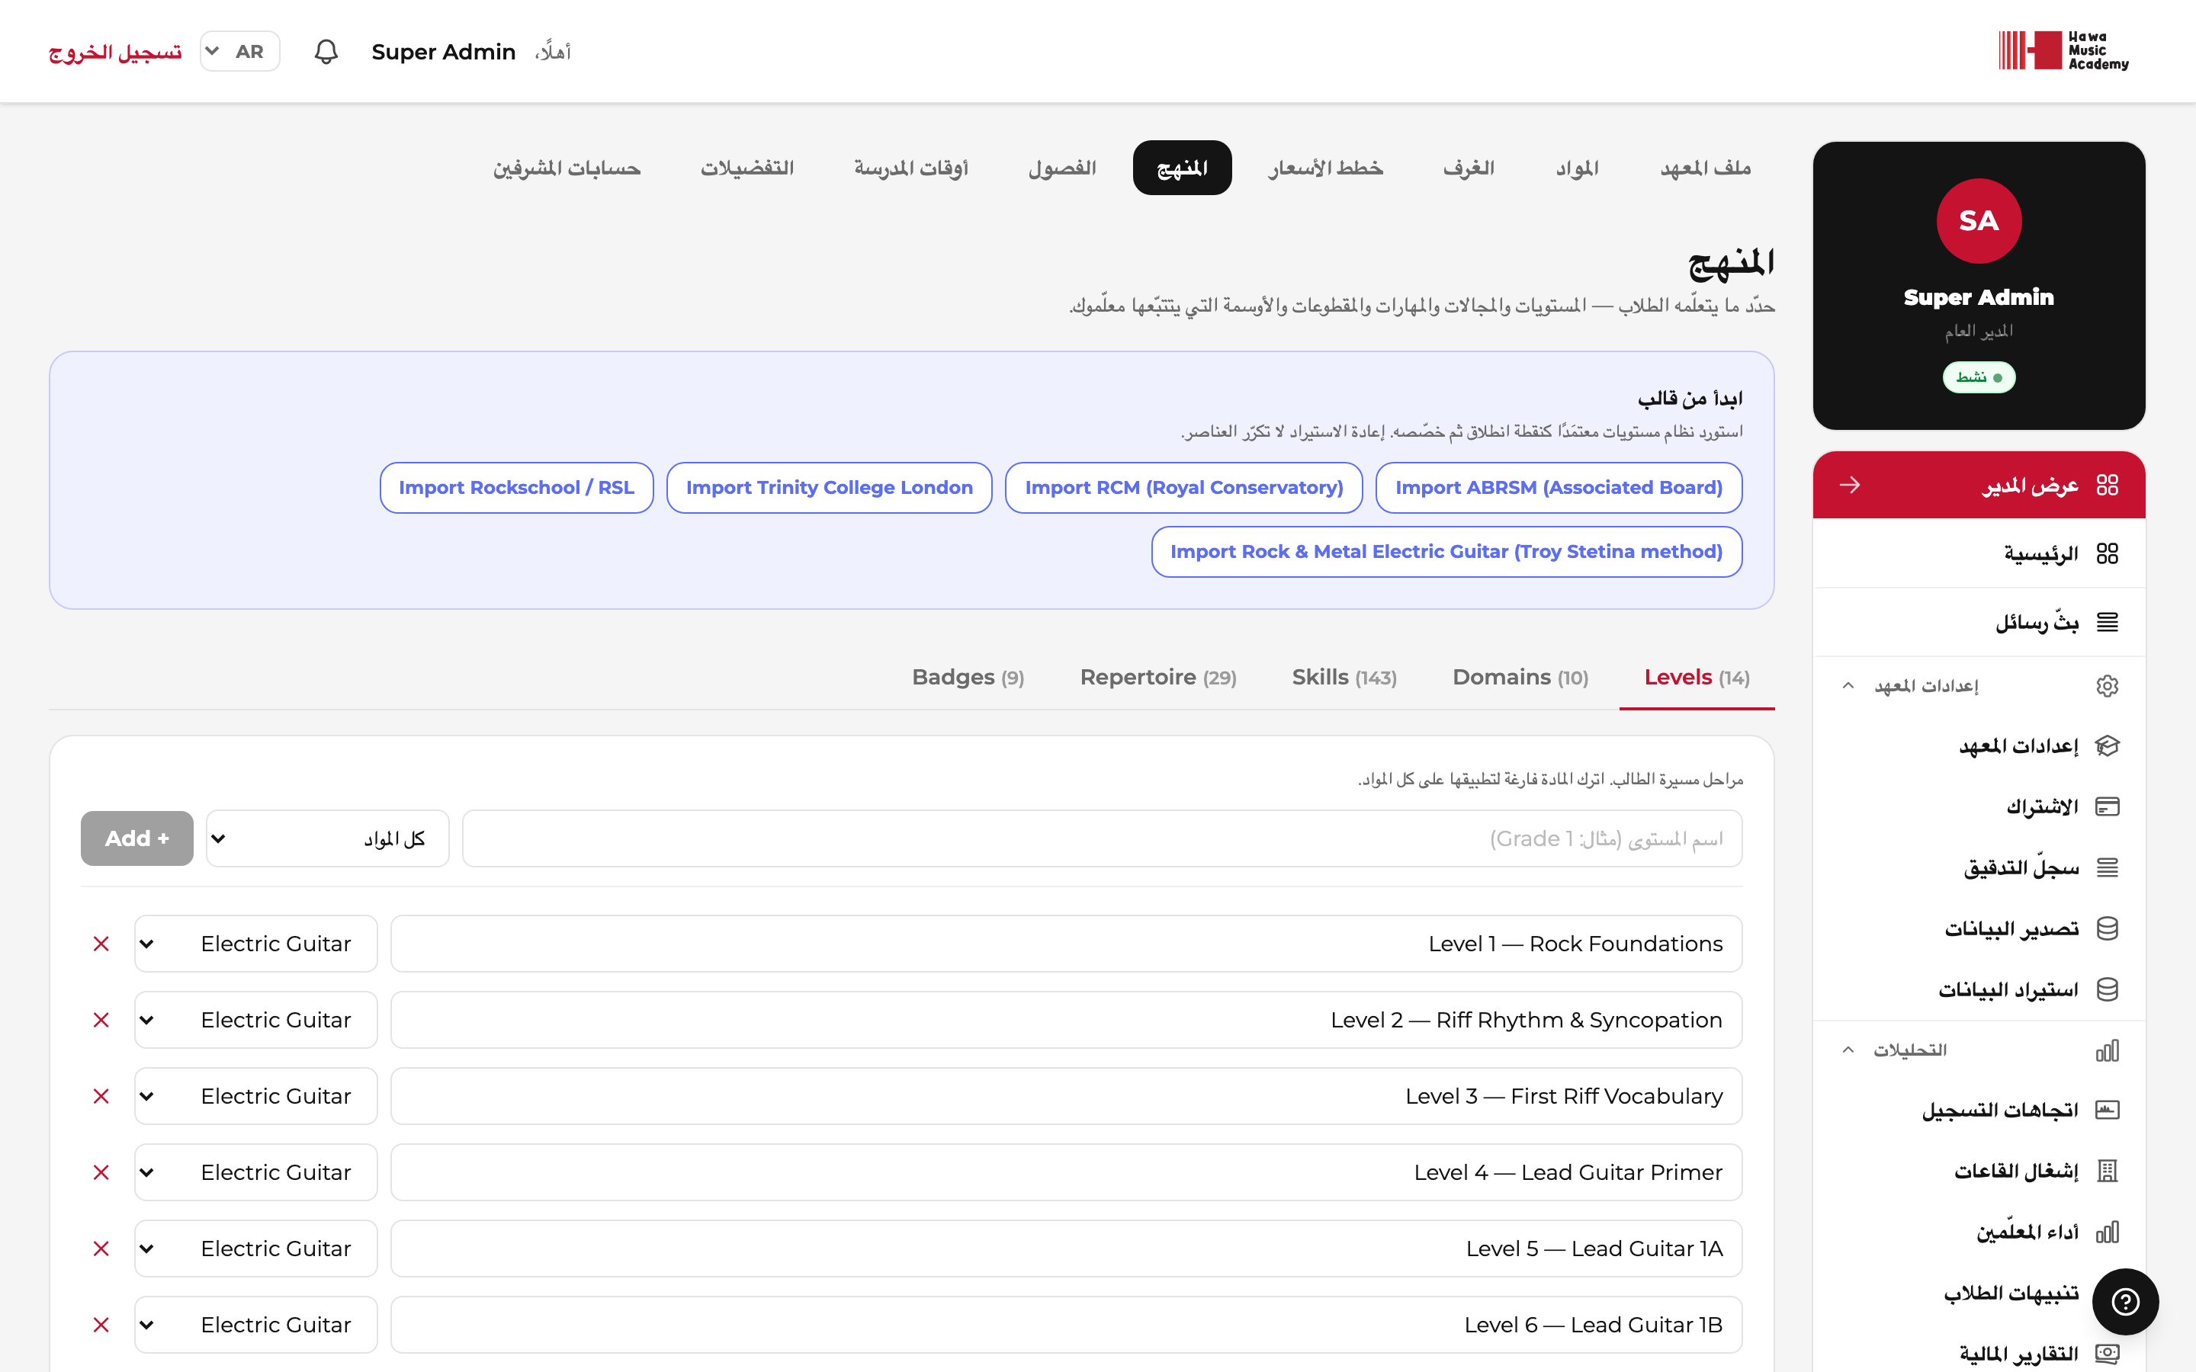
Task: Open the Electric Guitar dropdown for Level 2
Action: [256, 1020]
